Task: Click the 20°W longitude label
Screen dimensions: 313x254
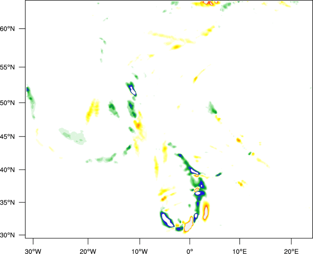Action: click(x=88, y=251)
